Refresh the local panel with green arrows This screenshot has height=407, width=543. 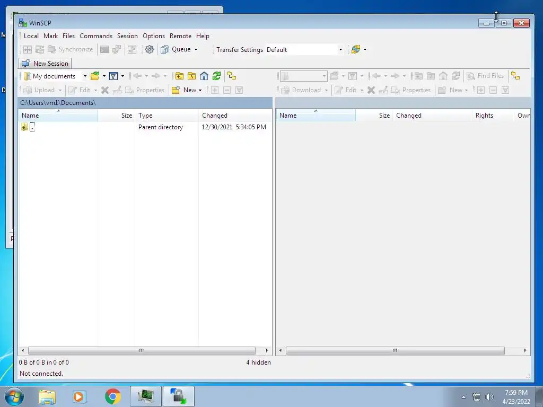[x=217, y=76]
